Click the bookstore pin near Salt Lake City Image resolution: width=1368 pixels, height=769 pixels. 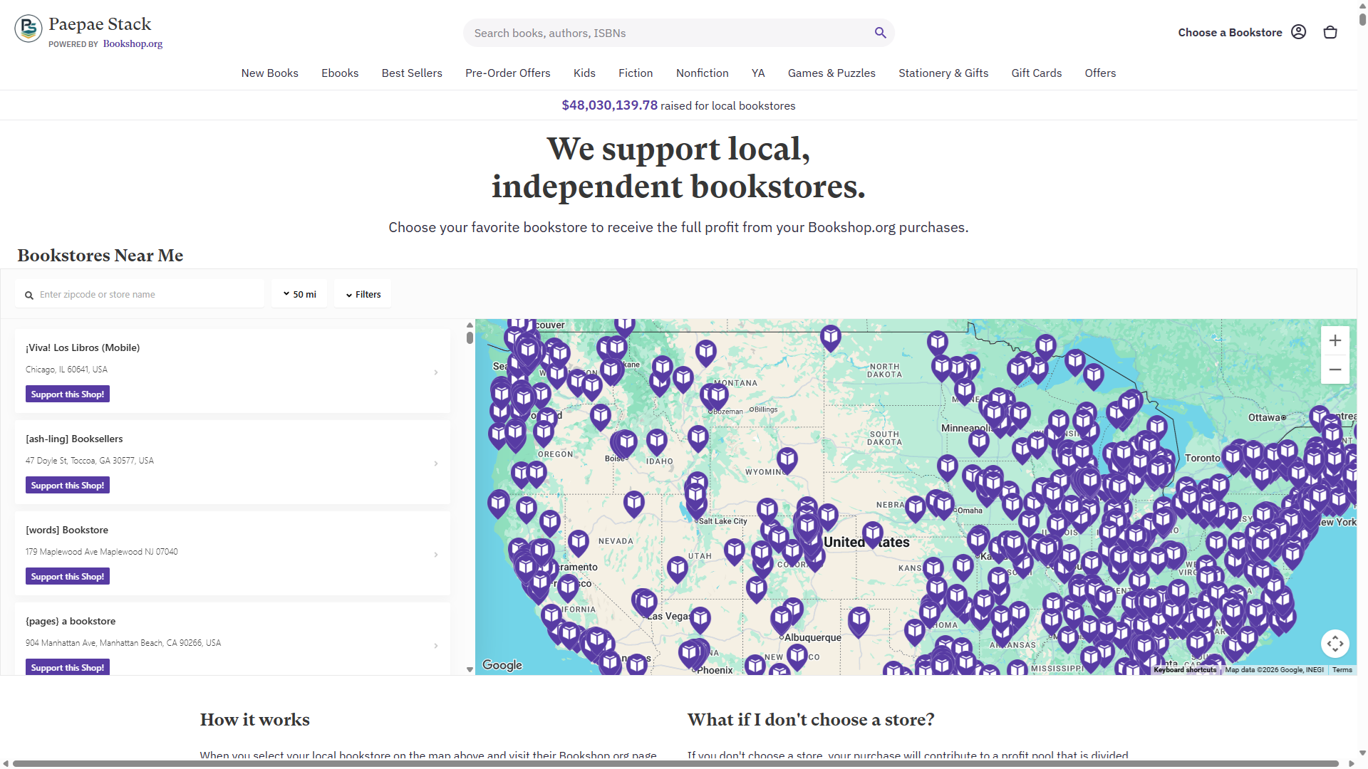tap(695, 496)
